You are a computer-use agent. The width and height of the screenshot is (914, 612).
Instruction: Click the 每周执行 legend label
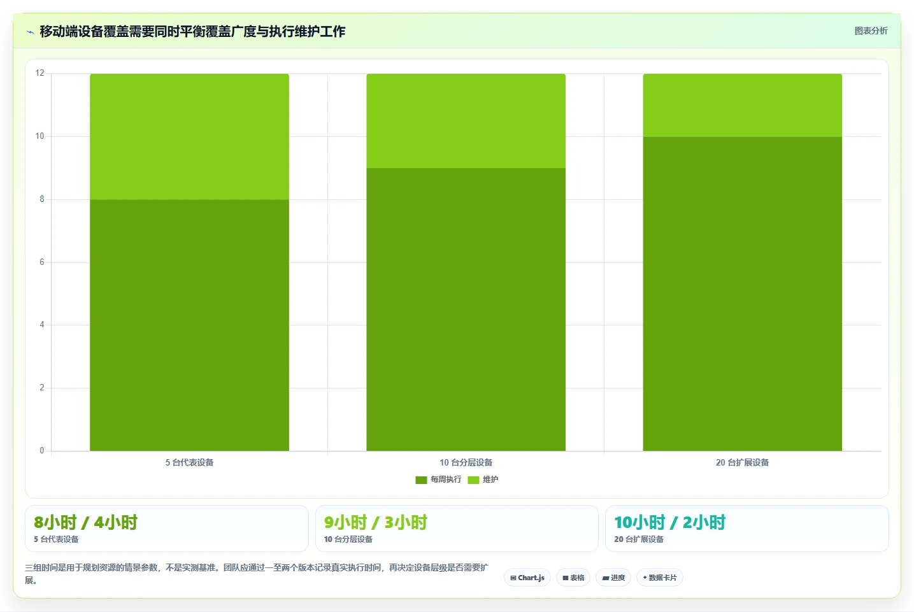tap(446, 480)
